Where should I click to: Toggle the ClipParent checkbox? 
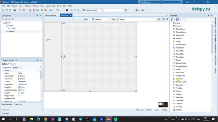click(19, 79)
